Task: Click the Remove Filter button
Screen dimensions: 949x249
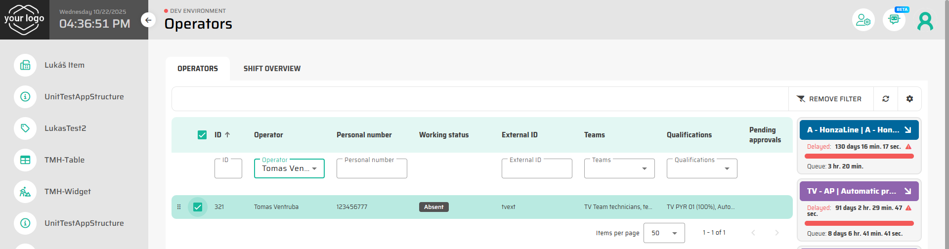Action: pyautogui.click(x=829, y=99)
